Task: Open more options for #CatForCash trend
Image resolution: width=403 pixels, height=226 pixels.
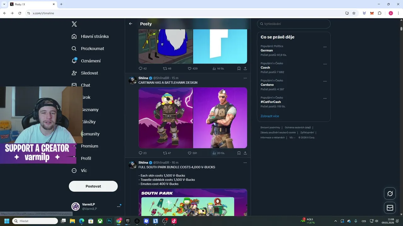Action: [x=325, y=98]
